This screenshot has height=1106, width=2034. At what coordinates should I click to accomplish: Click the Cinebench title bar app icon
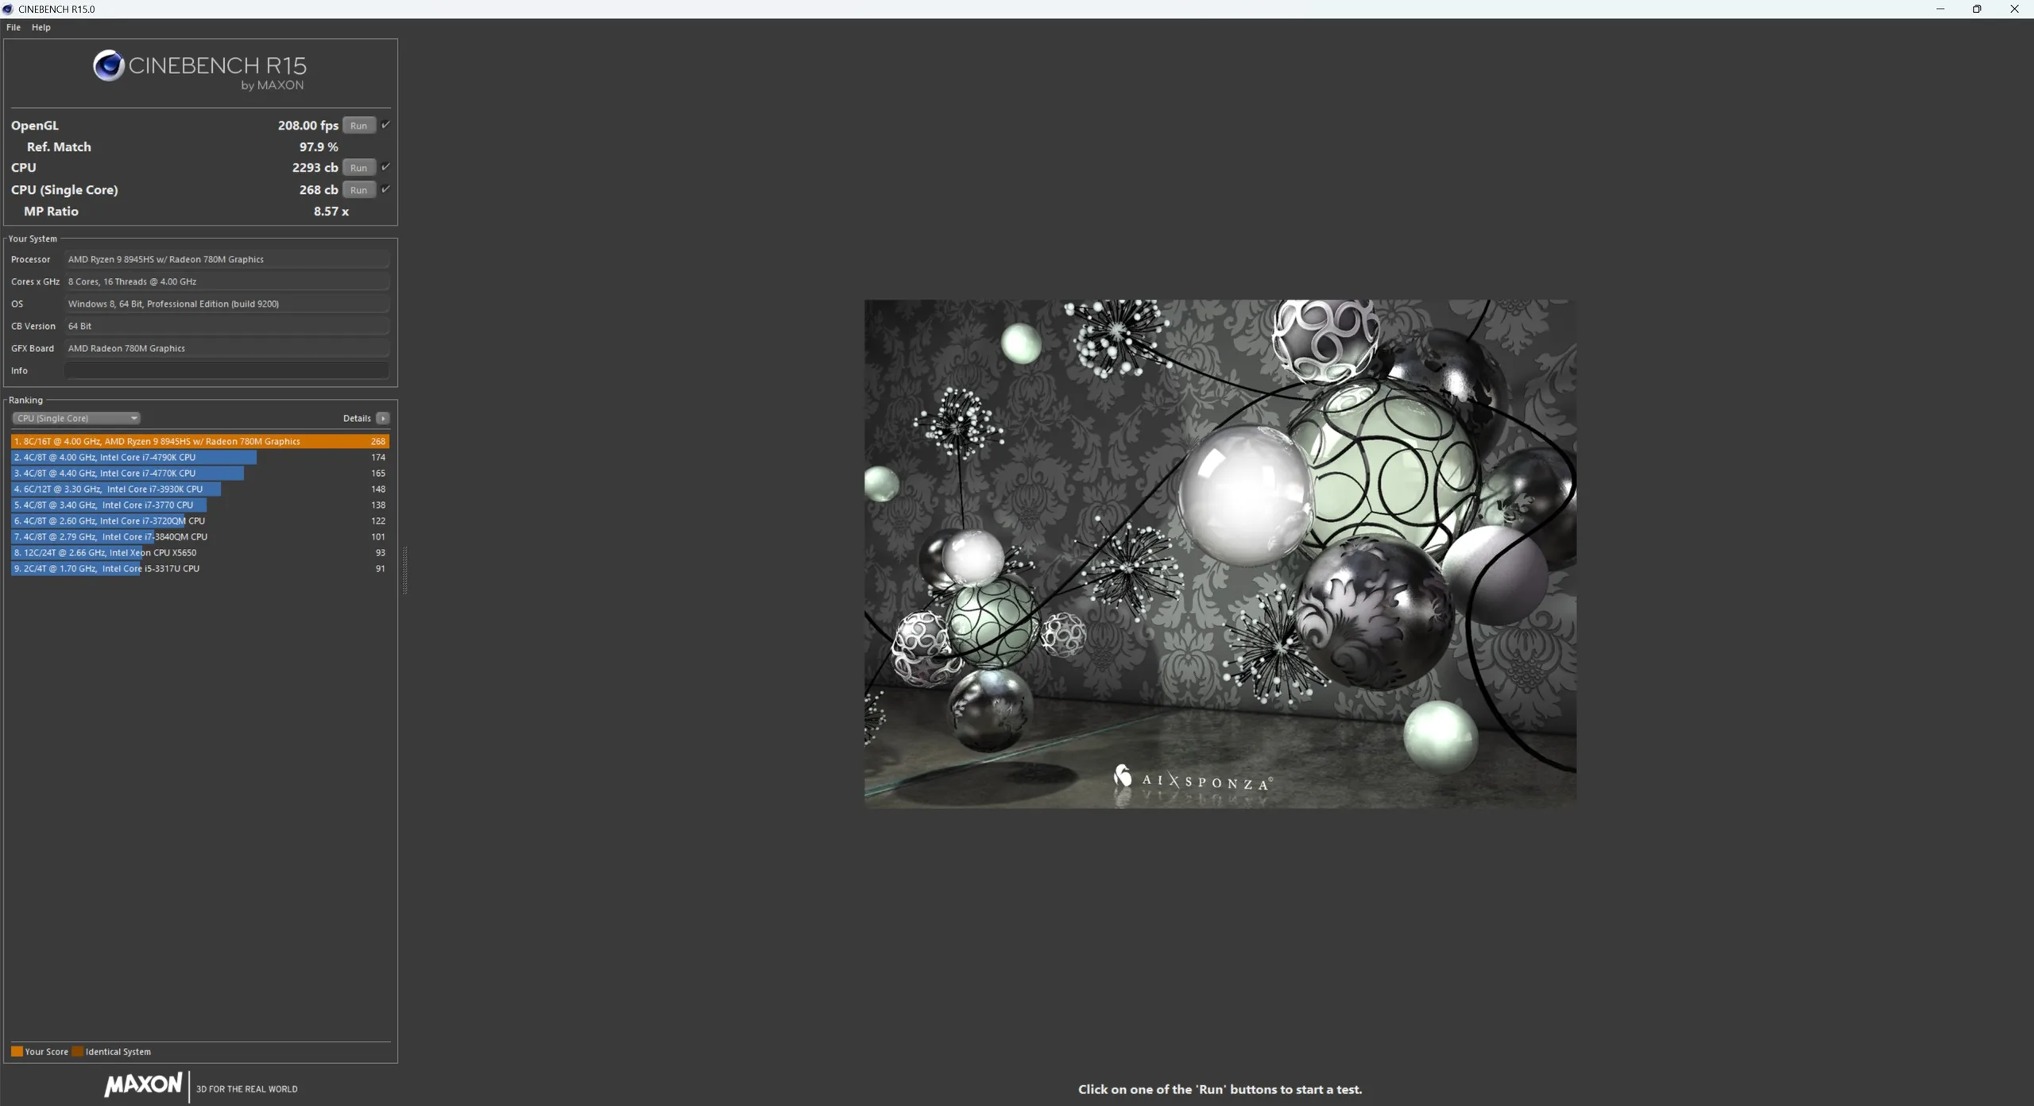tap(8, 9)
